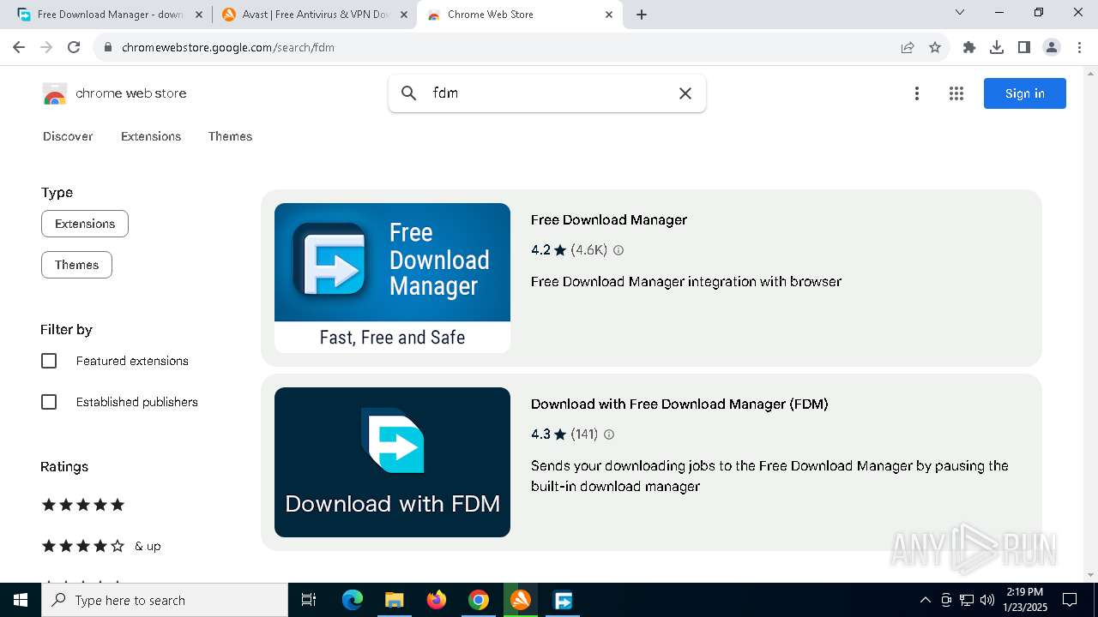Bookmark this page with the star icon
1098x617 pixels.
point(935,47)
